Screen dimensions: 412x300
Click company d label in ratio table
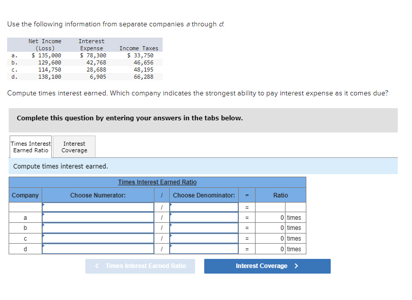coord(25,249)
